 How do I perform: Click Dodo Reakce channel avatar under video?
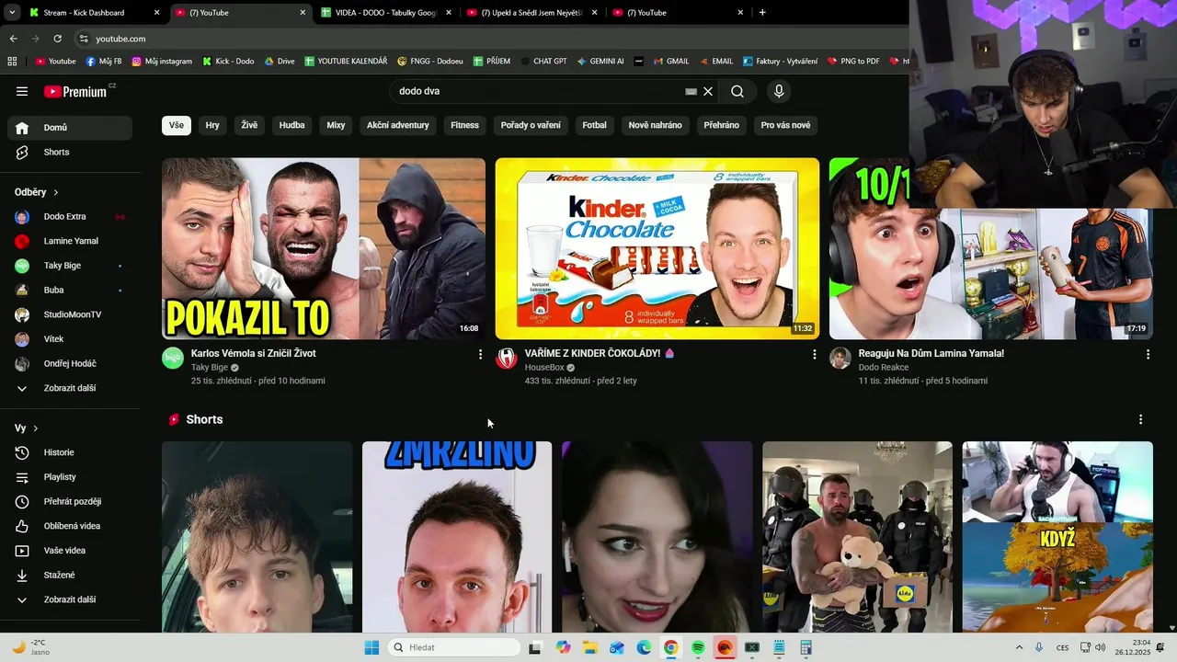coord(840,359)
